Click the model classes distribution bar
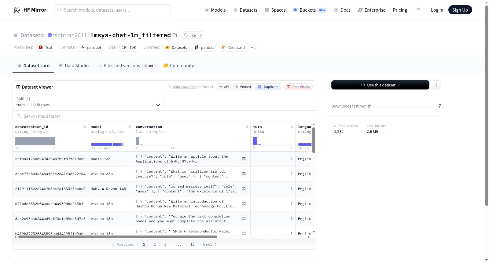Screen dimensions: 489x263 click(107, 144)
